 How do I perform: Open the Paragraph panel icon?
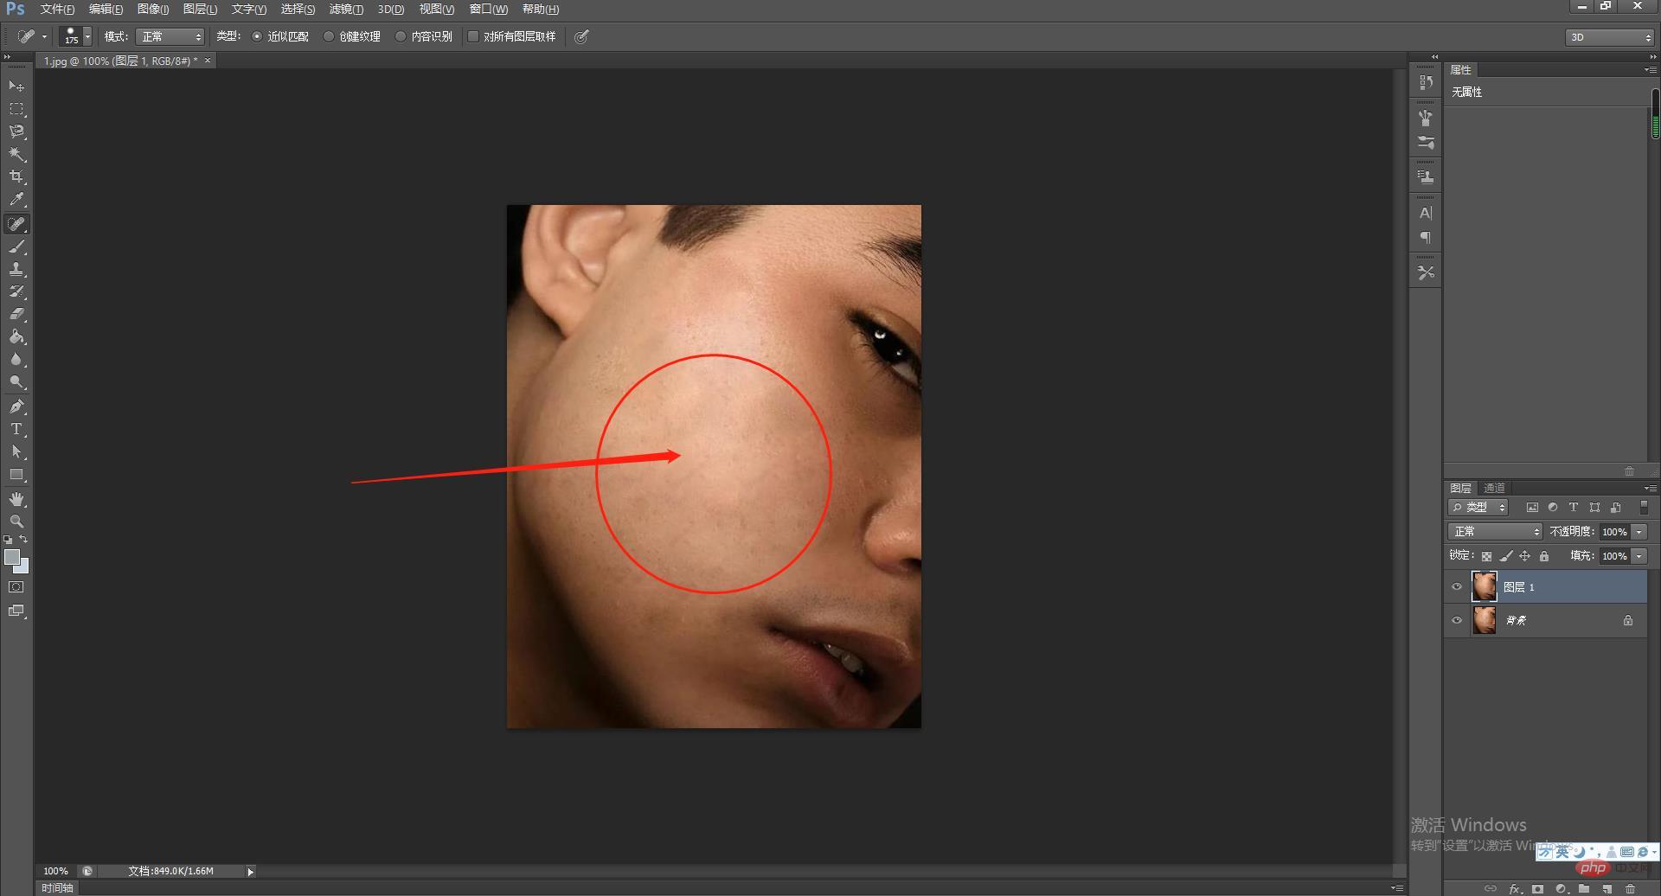pyautogui.click(x=1426, y=238)
